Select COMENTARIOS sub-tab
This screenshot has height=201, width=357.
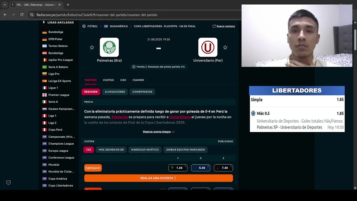[x=142, y=92]
